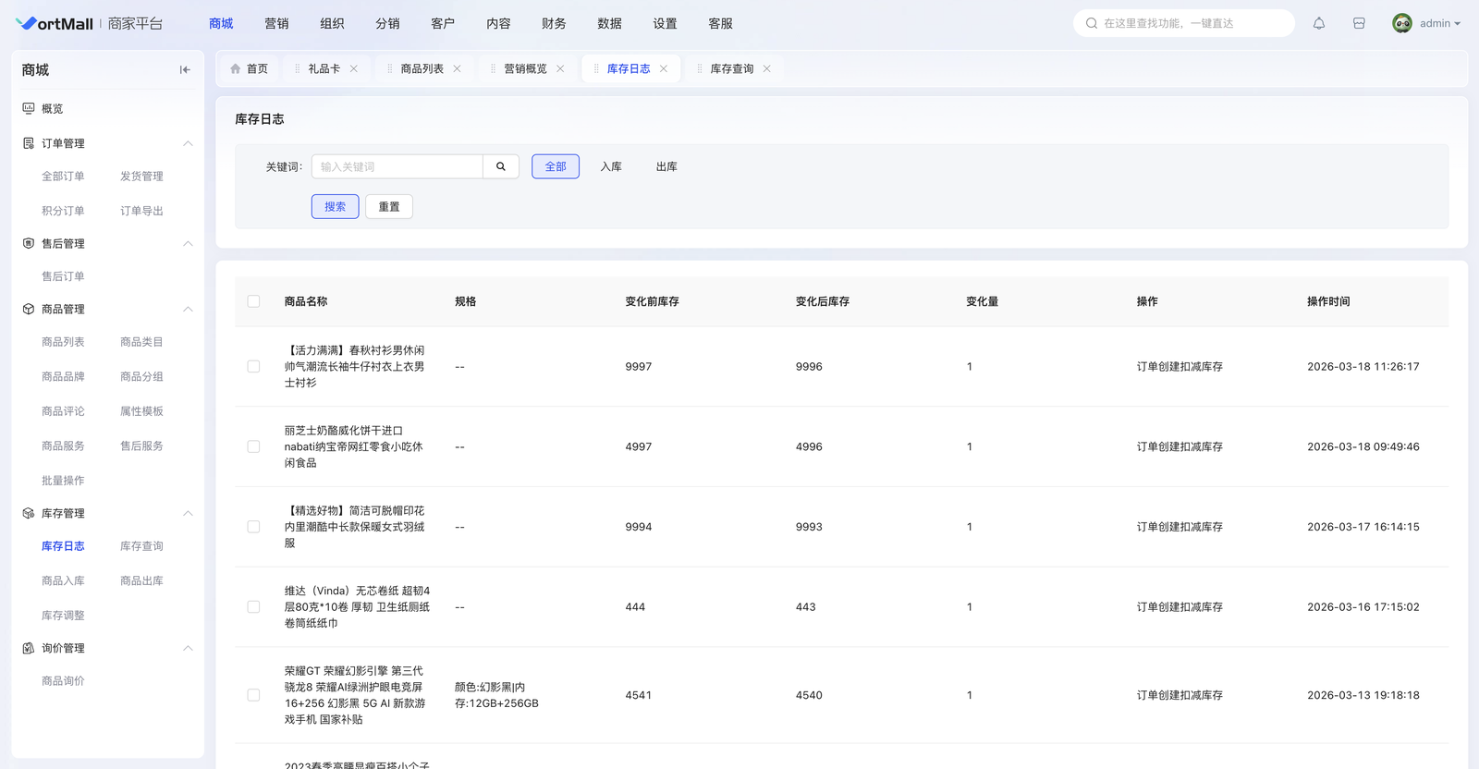Toggle the select-all checkbox in table header
Image resolution: width=1479 pixels, height=769 pixels.
point(253,301)
